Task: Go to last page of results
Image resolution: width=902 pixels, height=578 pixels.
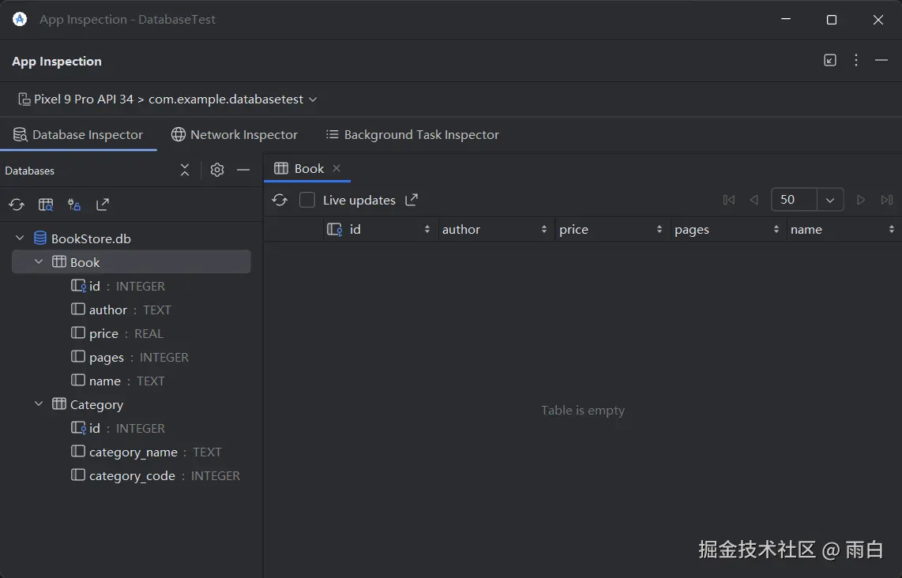Action: (886, 200)
